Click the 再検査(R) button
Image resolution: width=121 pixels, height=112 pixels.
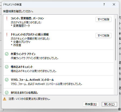click(91, 104)
